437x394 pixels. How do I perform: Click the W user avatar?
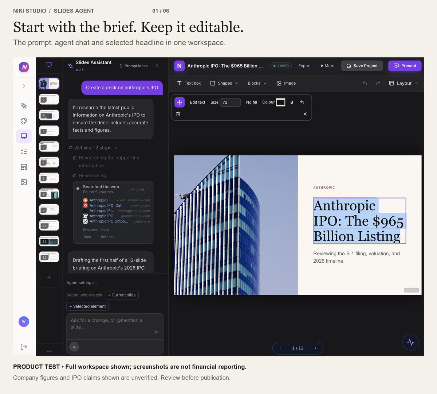[x=24, y=321]
